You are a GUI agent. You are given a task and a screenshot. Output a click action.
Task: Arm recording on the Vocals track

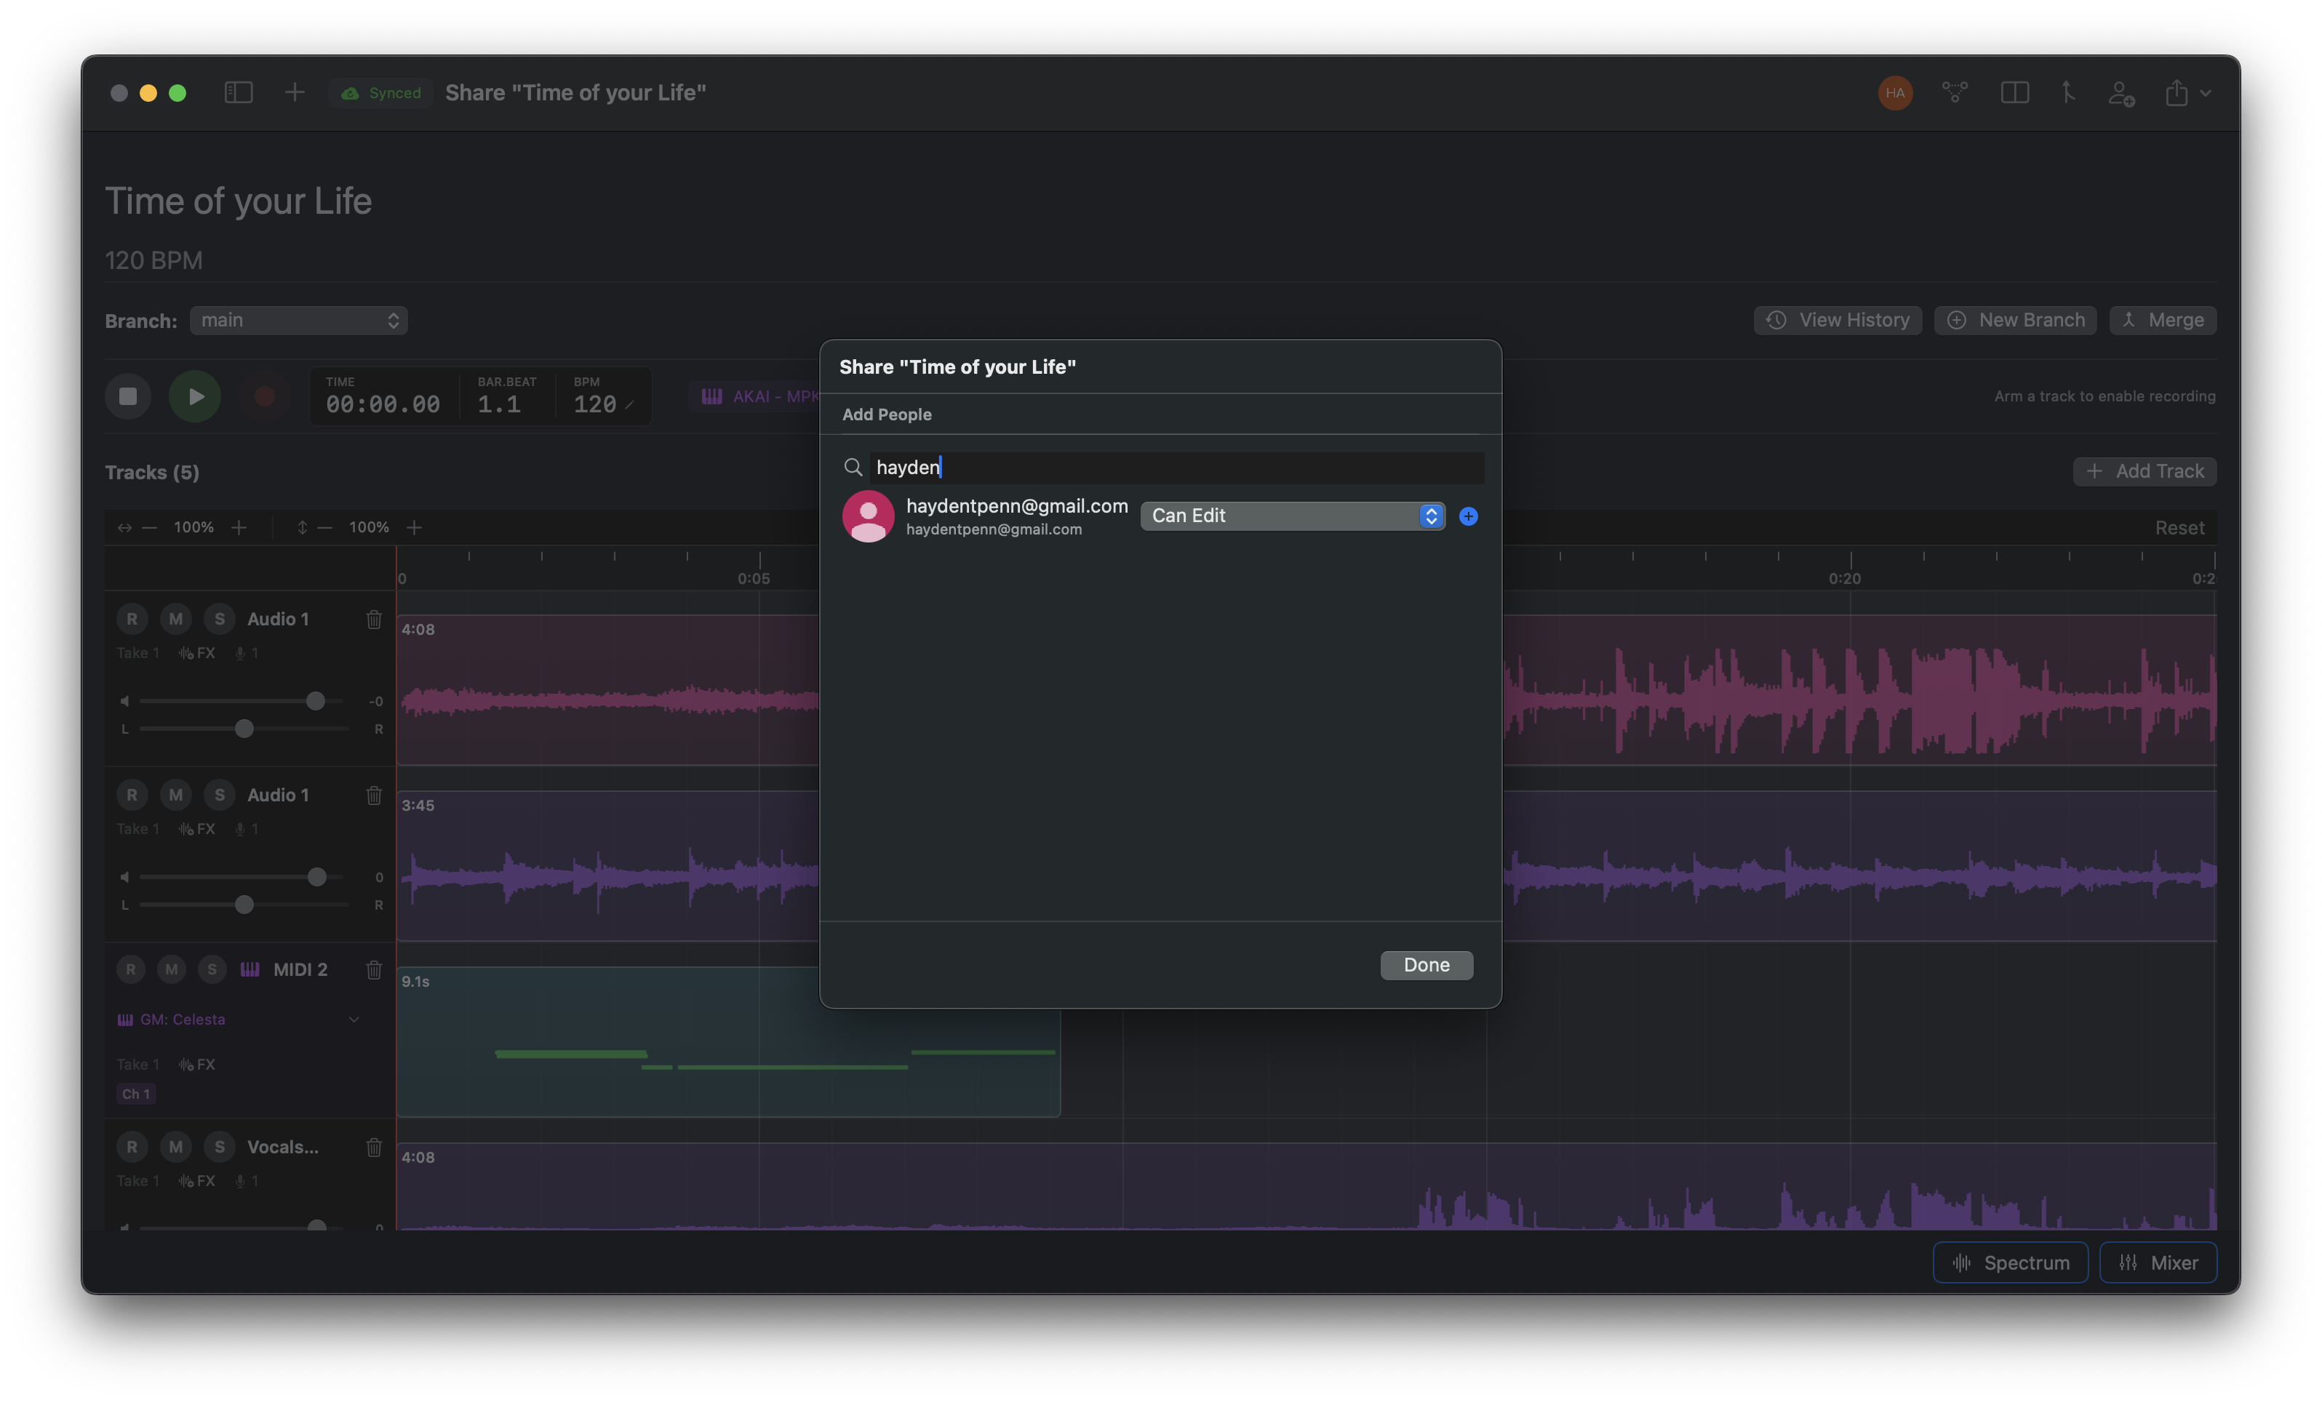click(x=132, y=1147)
